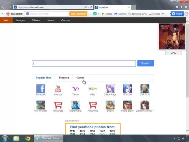Launch Google Chrome from the taskbar
Viewport: 189px width, 142px height.
[28, 138]
